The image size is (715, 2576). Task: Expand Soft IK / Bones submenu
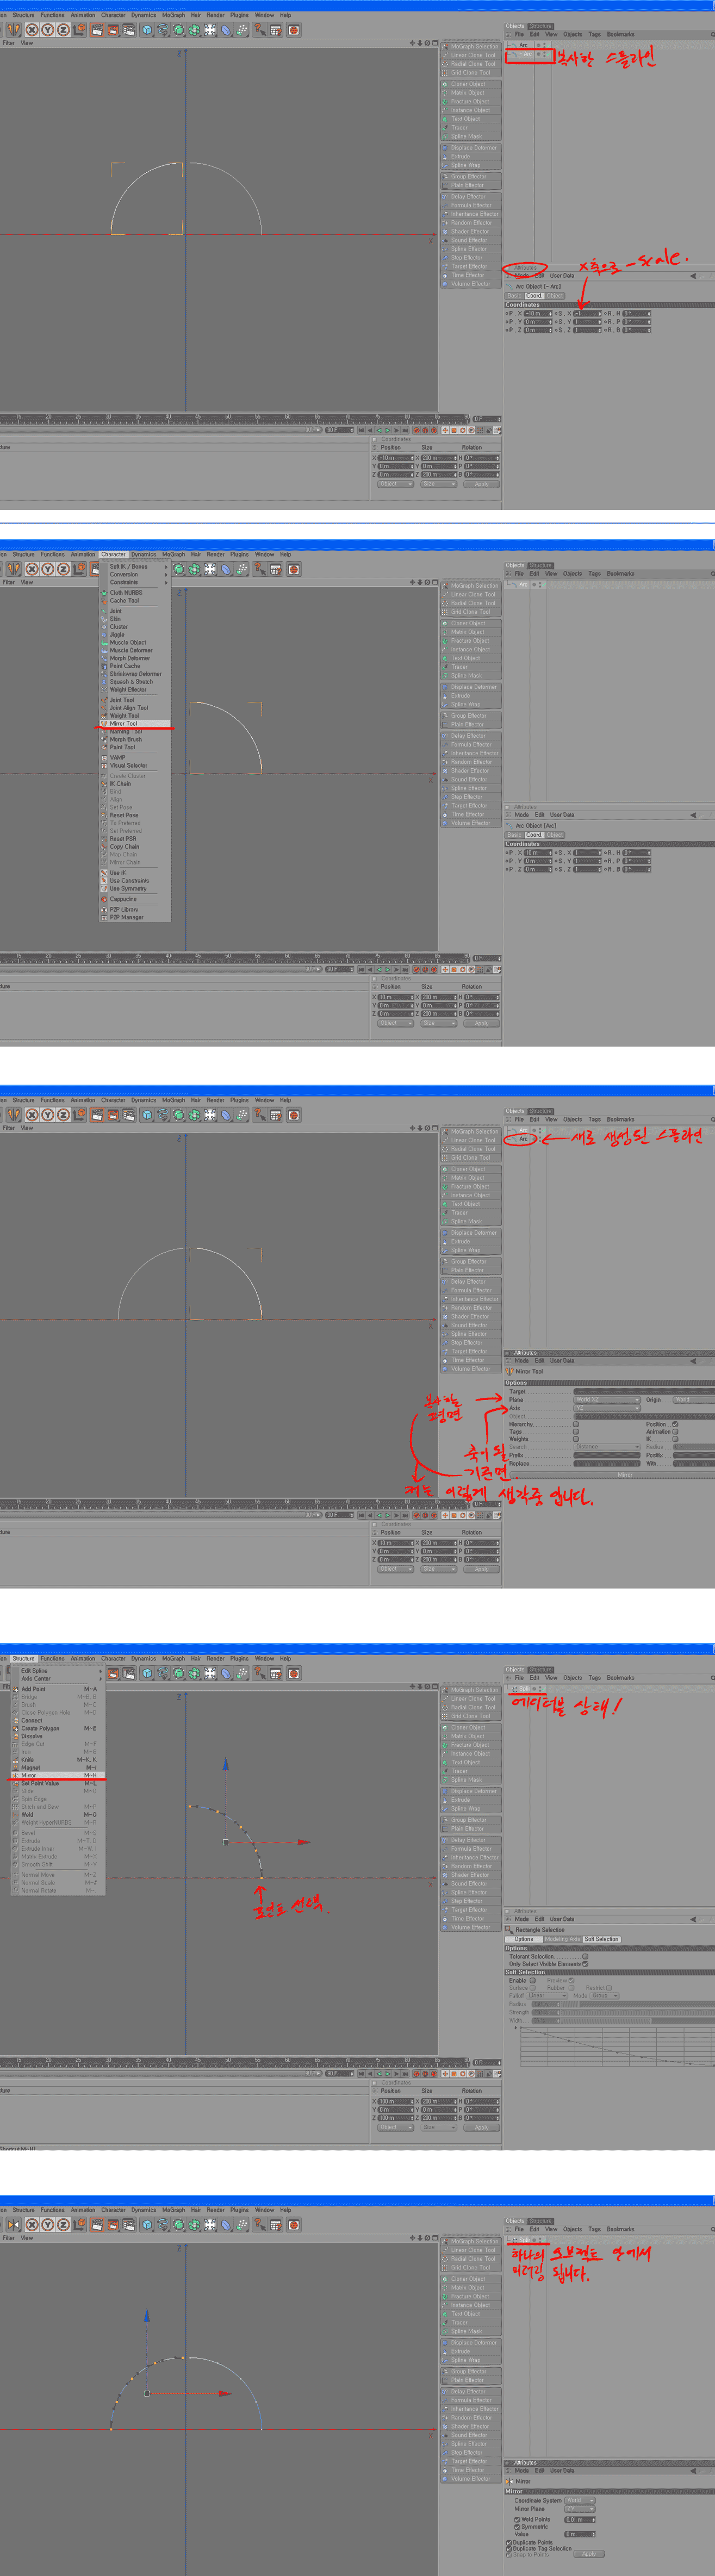(x=134, y=566)
